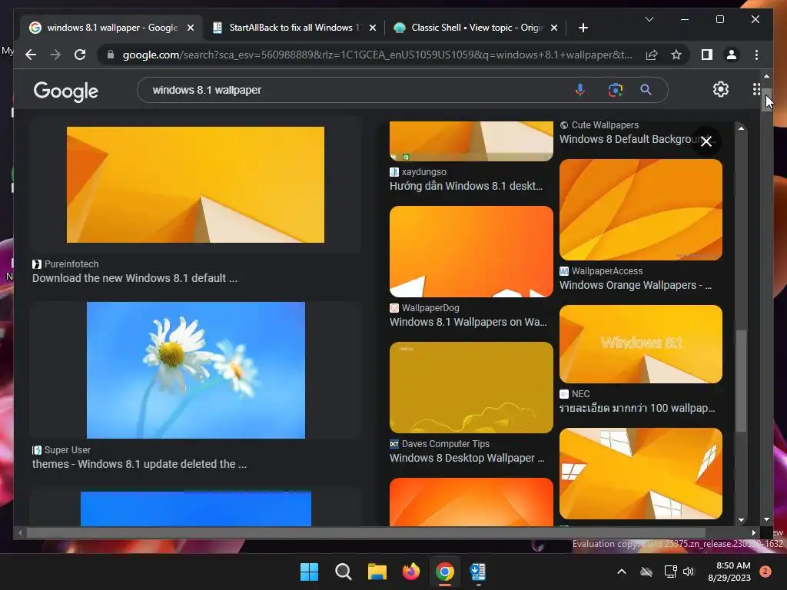Open "Windows 8.1 Wallpapers on Wa..." link
Screen dimensions: 787x590
[468, 322]
